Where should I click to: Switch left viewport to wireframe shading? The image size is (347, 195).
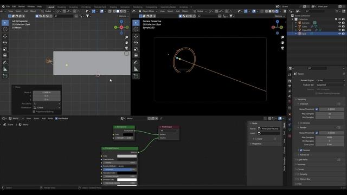[114, 11]
